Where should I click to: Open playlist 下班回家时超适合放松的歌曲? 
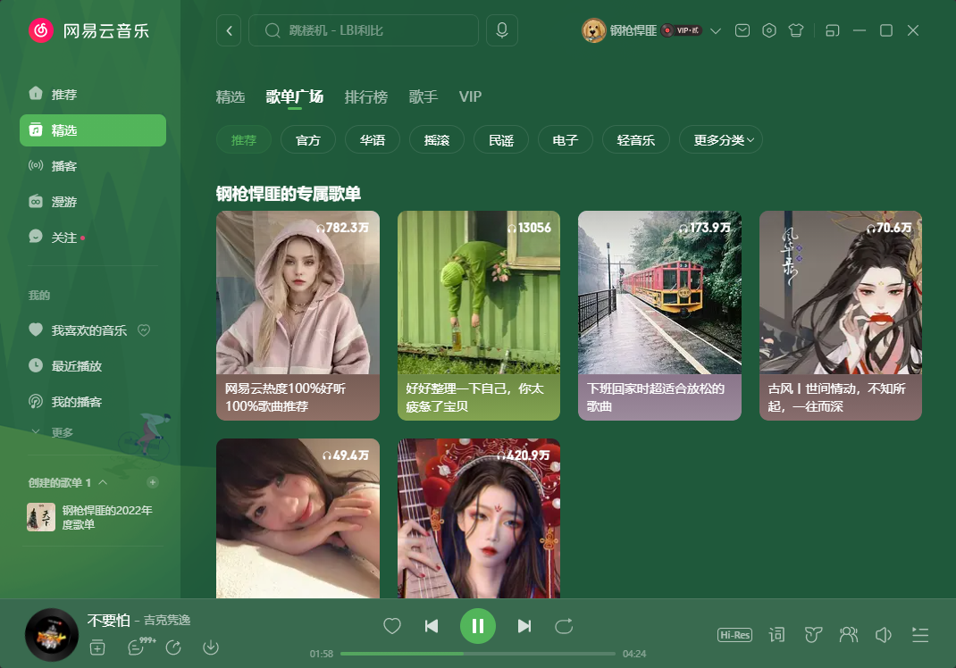[659, 316]
